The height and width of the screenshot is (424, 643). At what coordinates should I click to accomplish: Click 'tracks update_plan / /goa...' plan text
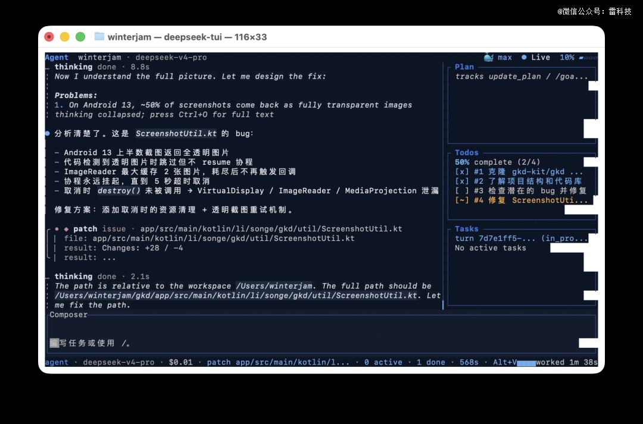coord(521,77)
